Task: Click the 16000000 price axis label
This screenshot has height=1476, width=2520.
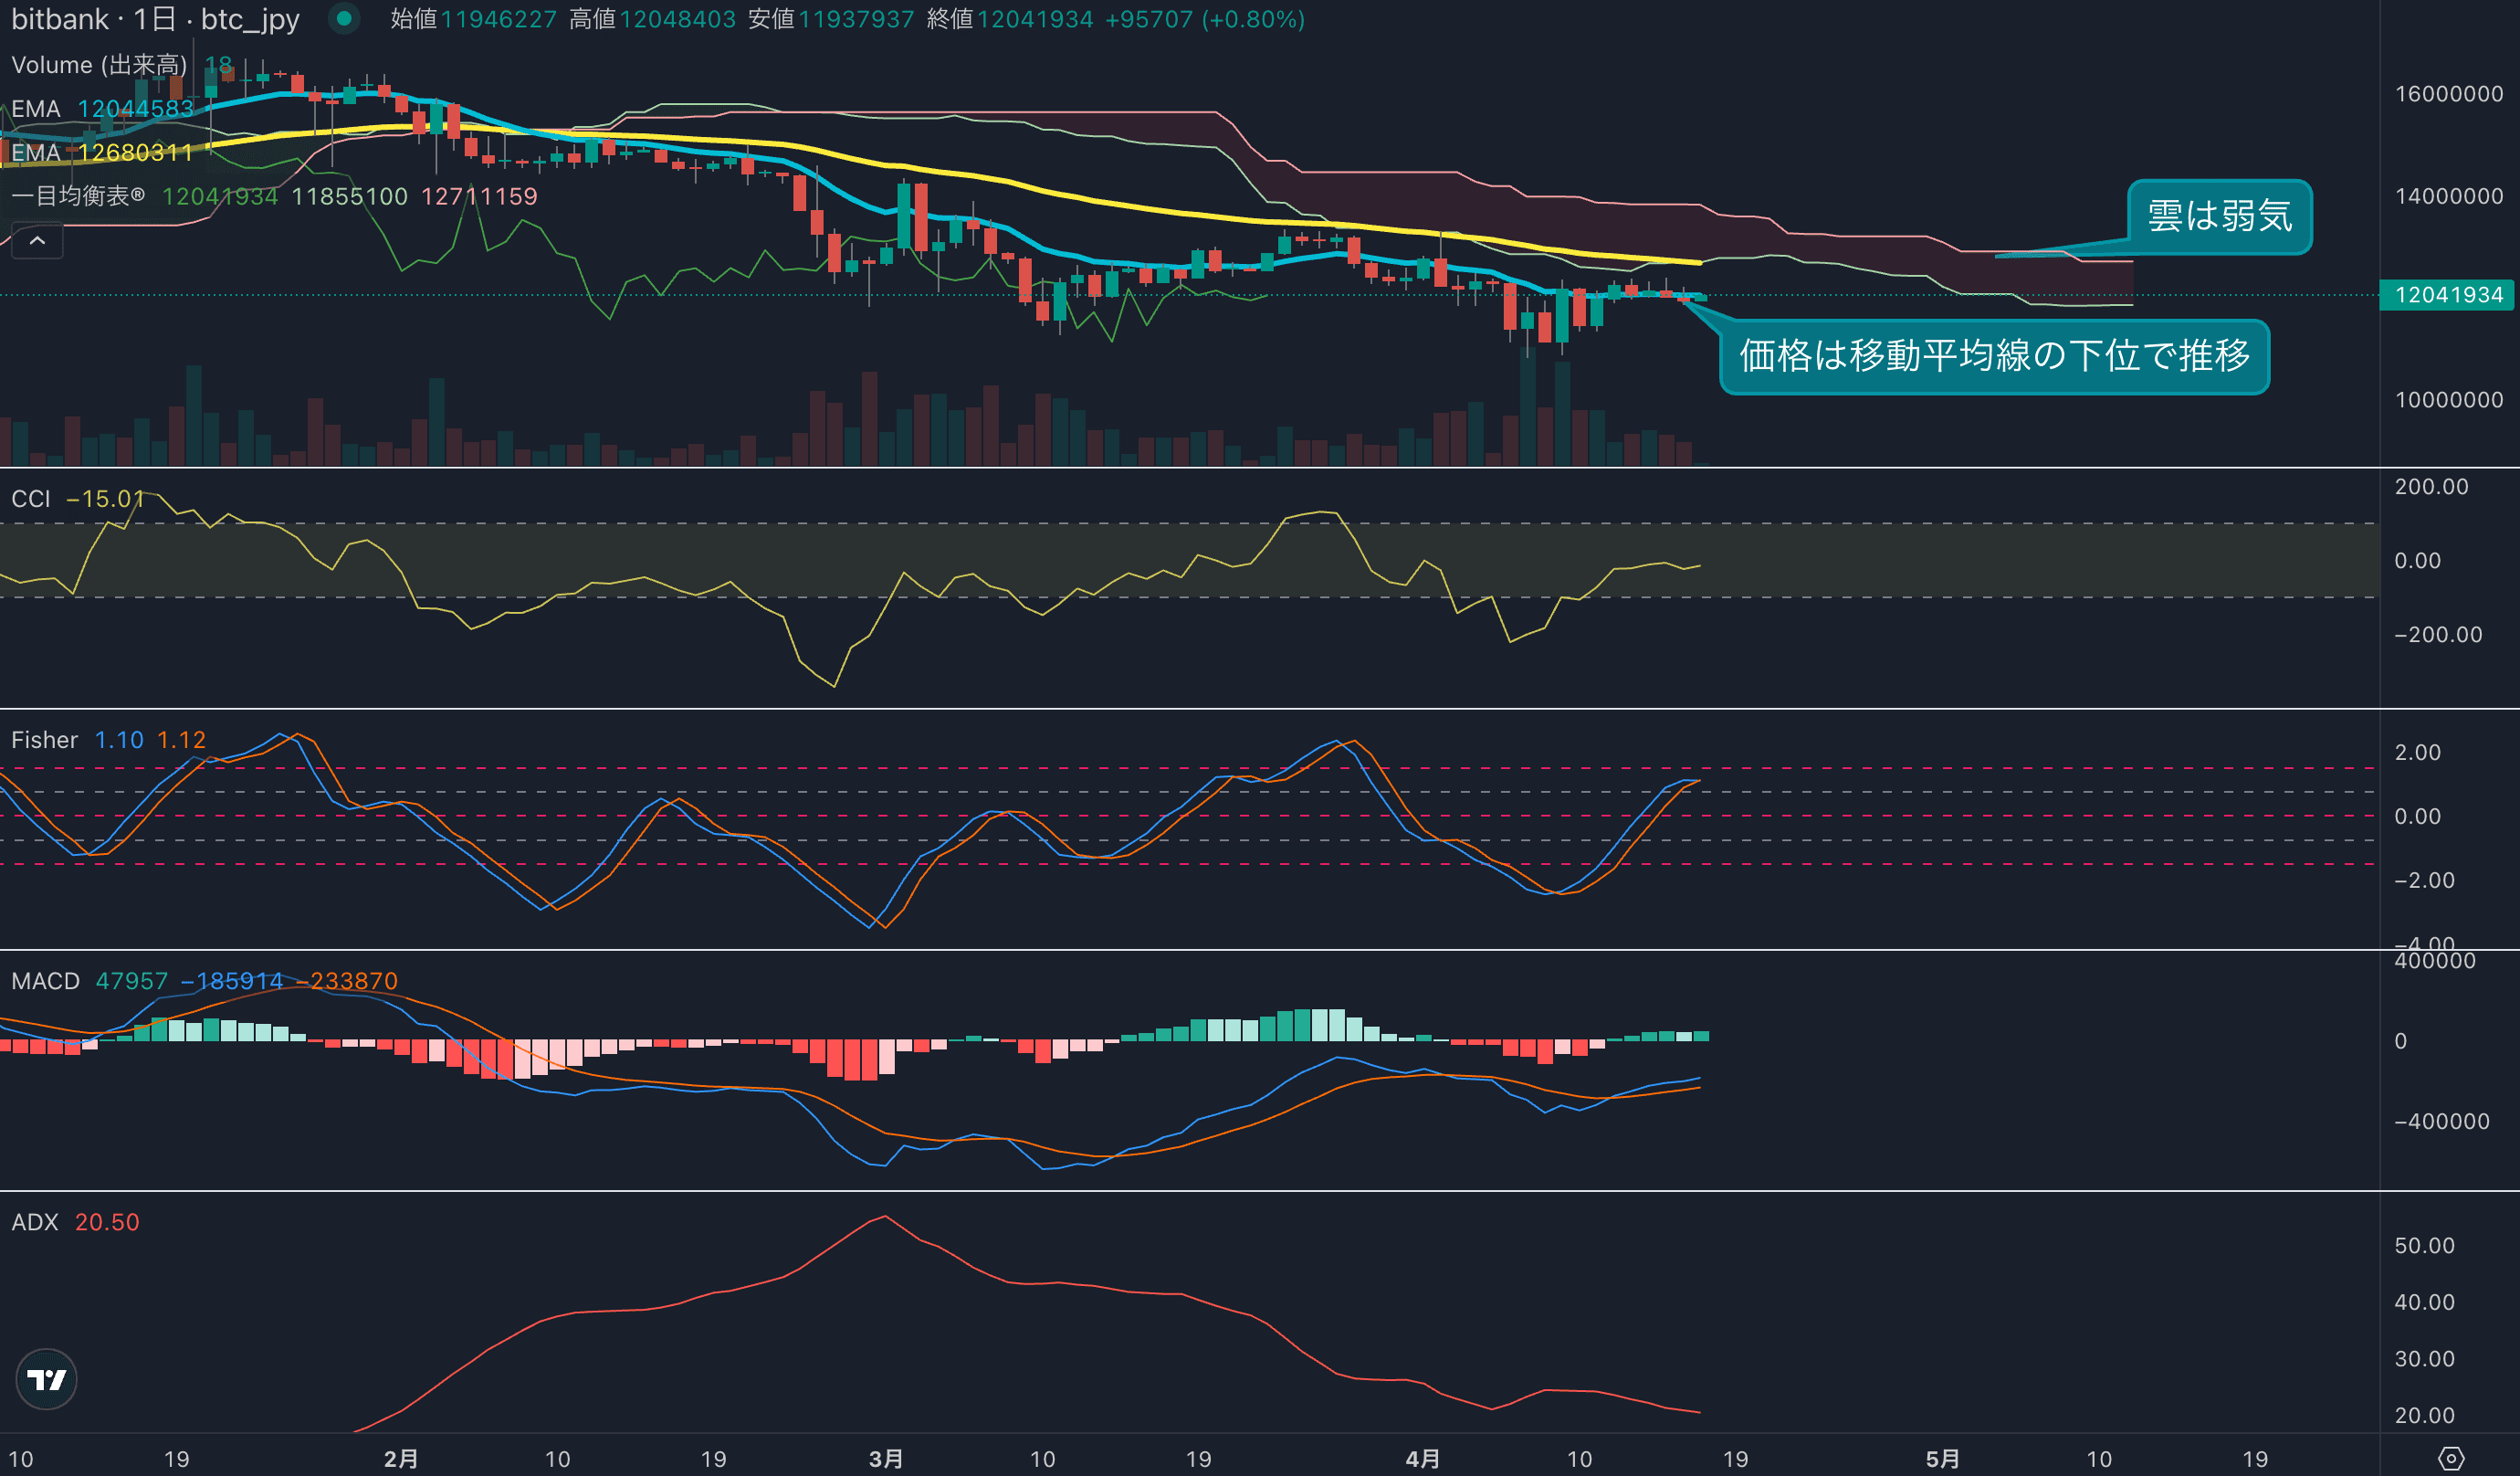Action: (2448, 94)
